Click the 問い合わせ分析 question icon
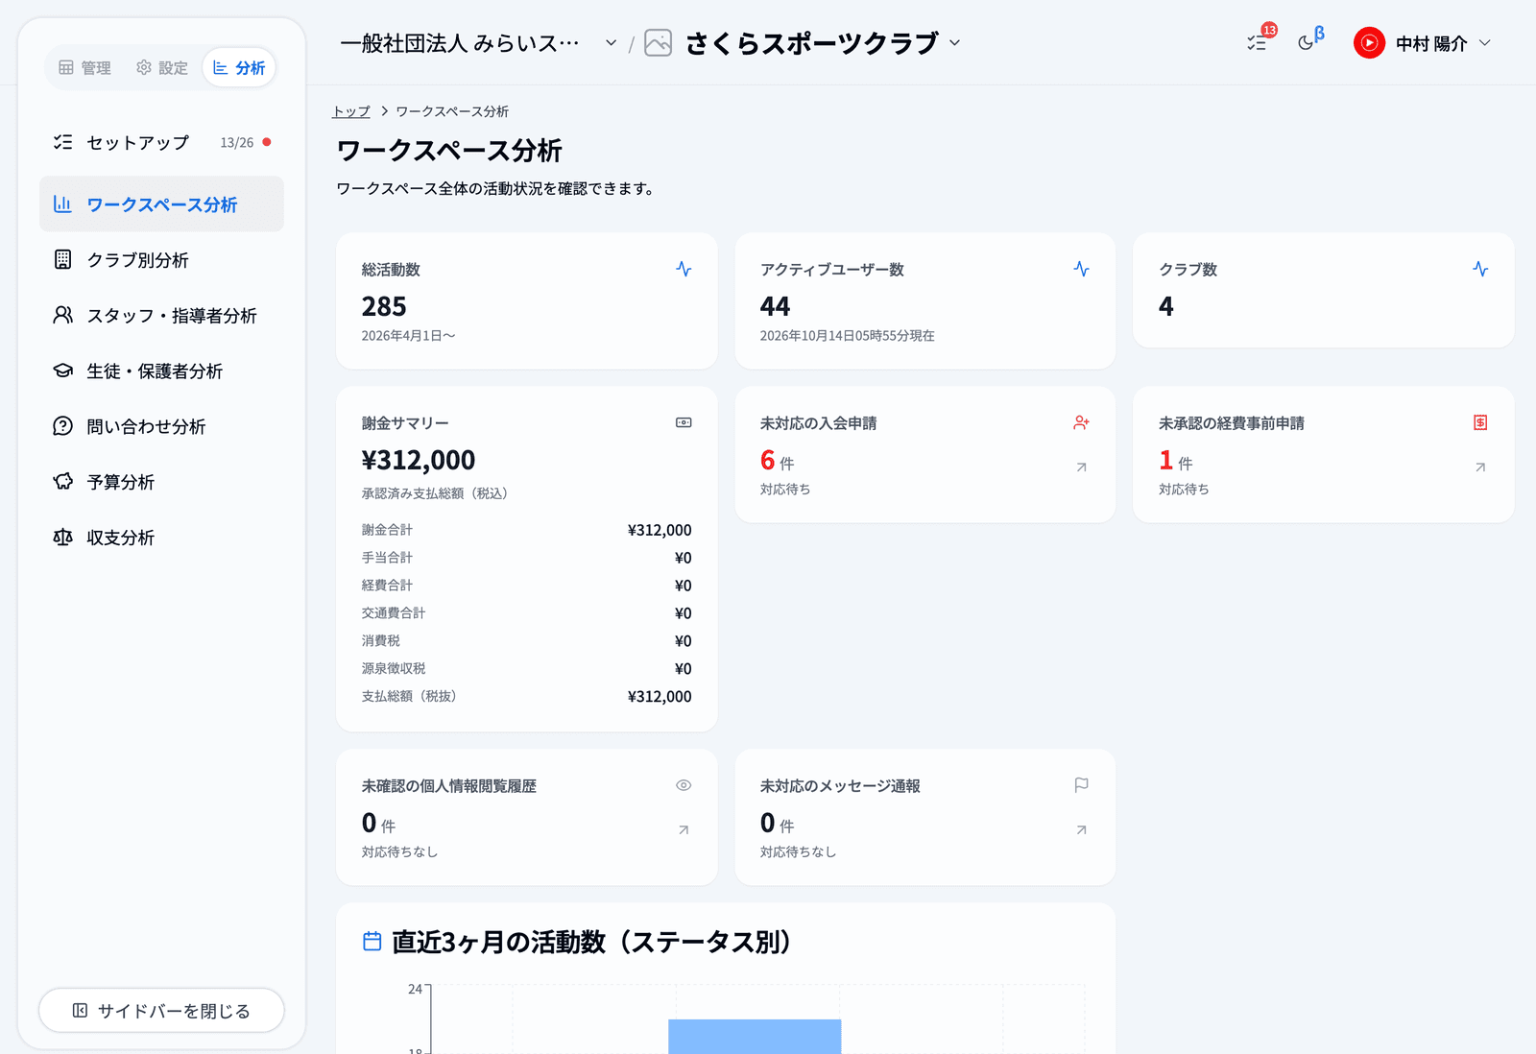Image resolution: width=1536 pixels, height=1054 pixels. pyautogui.click(x=63, y=426)
